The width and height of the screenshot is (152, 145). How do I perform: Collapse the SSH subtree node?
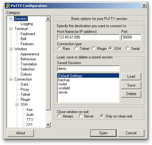[17, 105]
